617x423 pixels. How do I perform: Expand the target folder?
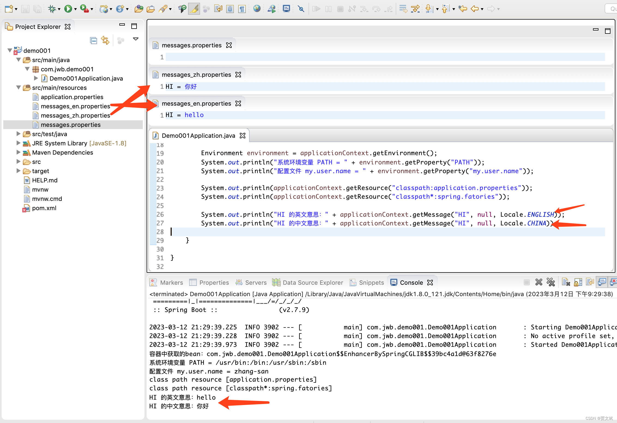(19, 171)
